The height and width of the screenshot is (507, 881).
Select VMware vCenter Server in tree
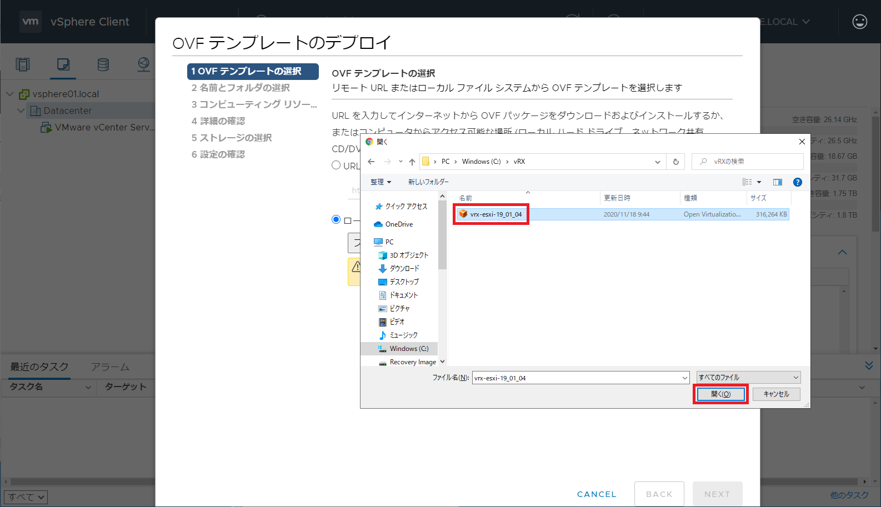(x=98, y=127)
